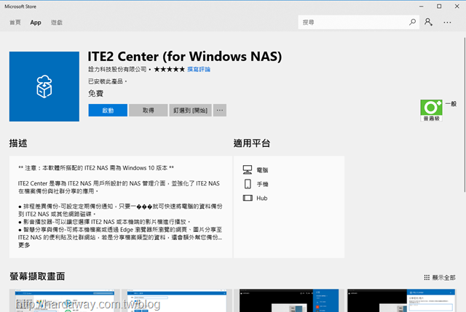Screen dimensions: 466x312
Task: Click the vertical page scrollbar
Action: (465, 115)
